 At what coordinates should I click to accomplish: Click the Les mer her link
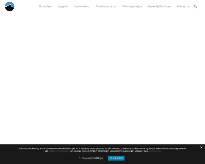155,151
